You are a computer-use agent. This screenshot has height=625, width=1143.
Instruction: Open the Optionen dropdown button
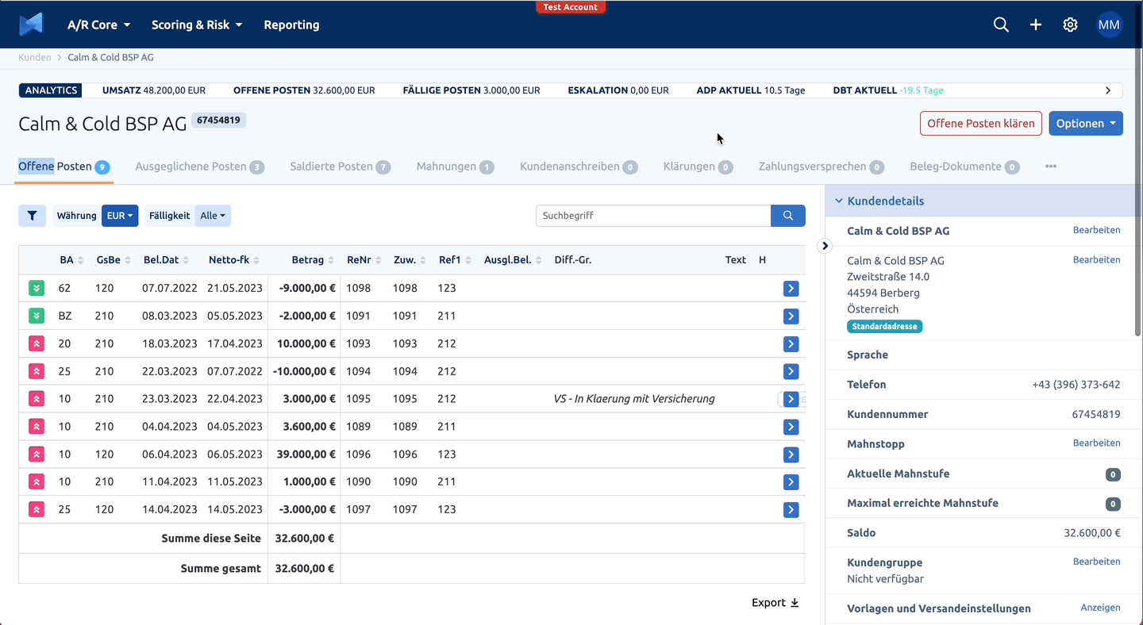click(1086, 123)
